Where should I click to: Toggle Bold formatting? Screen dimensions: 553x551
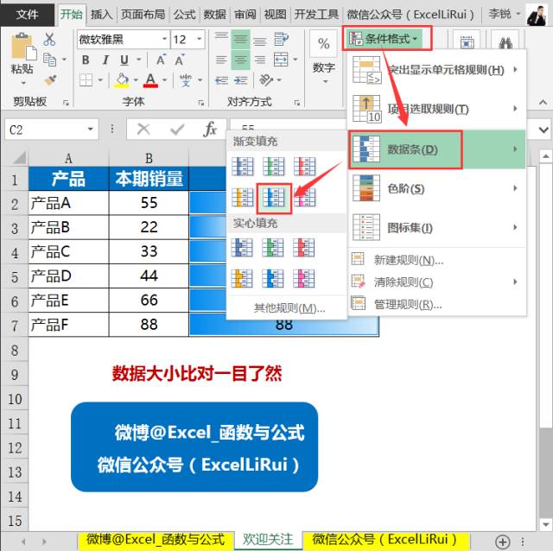coord(86,60)
